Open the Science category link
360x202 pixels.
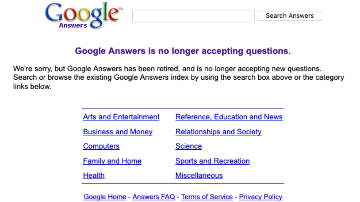pos(188,146)
